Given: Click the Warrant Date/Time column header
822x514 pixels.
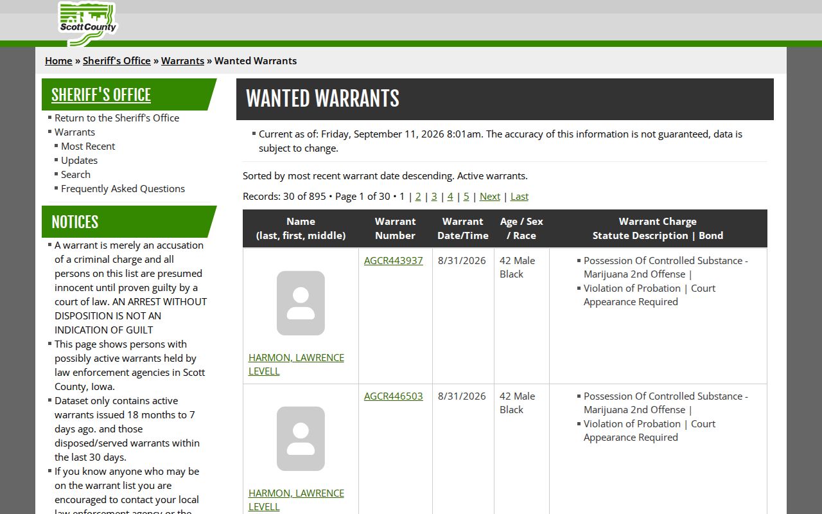Looking at the screenshot, I should tap(463, 228).
